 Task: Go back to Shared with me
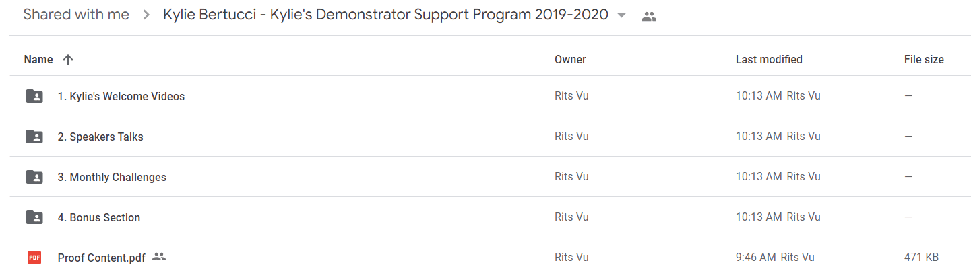(x=76, y=15)
